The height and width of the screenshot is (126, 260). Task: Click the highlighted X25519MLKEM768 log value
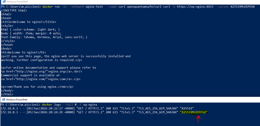(x=194, y=112)
